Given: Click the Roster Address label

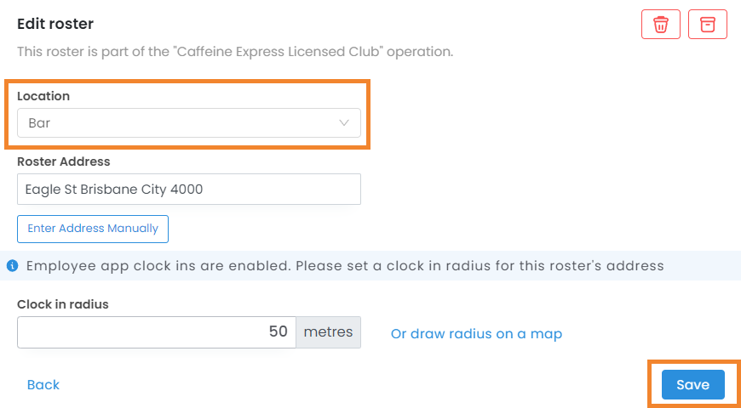Looking at the screenshot, I should (64, 161).
